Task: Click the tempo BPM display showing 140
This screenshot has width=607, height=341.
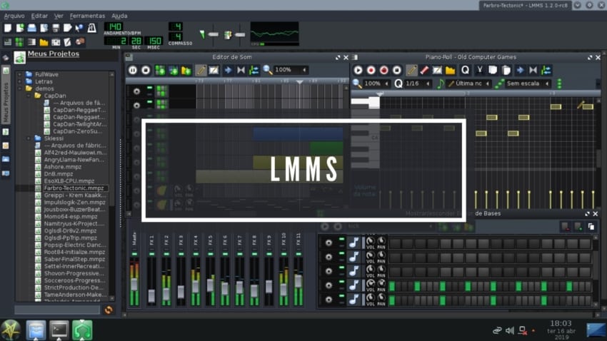Action: (x=113, y=26)
